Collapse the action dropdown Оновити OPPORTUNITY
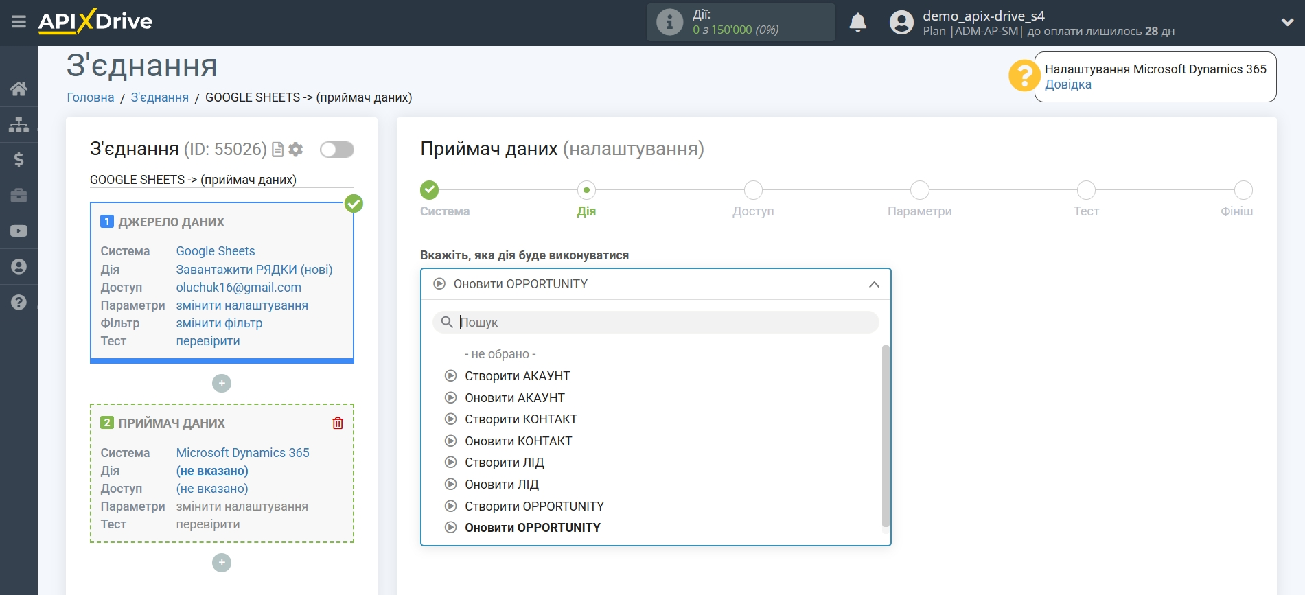 pyautogui.click(x=656, y=284)
